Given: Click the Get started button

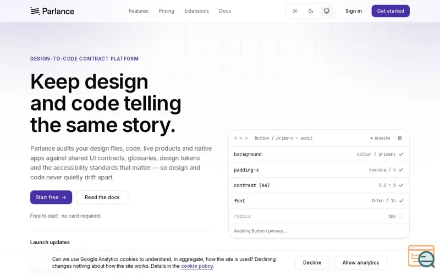Looking at the screenshot, I should [x=391, y=11].
